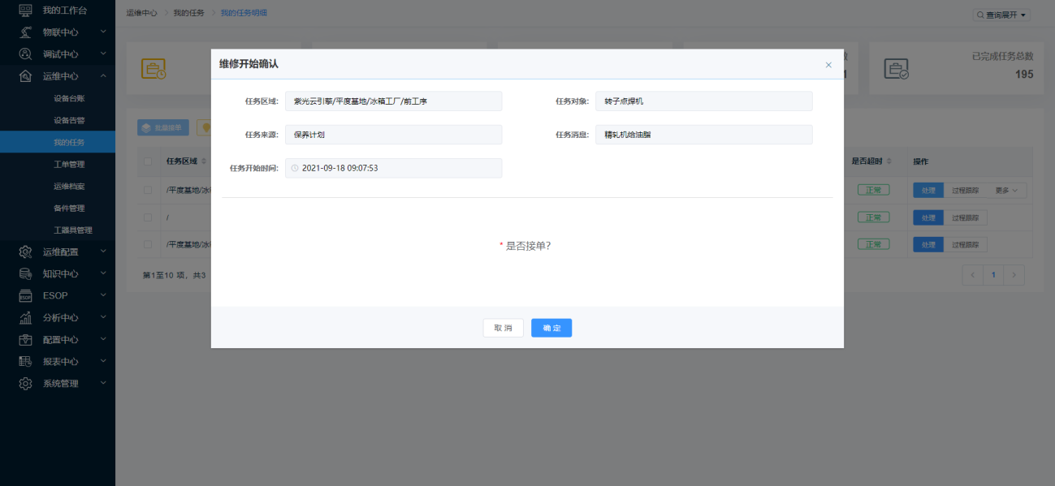
Task: Tick checkbox of the row with region "/"
Action: pyautogui.click(x=148, y=217)
